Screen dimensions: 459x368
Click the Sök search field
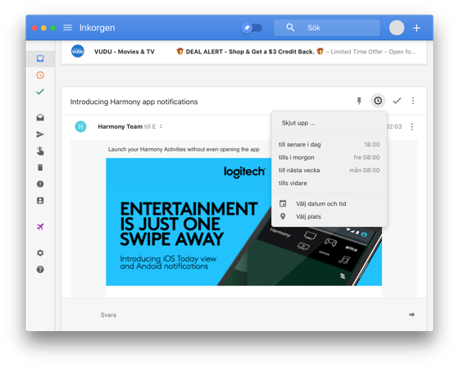pyautogui.click(x=327, y=28)
